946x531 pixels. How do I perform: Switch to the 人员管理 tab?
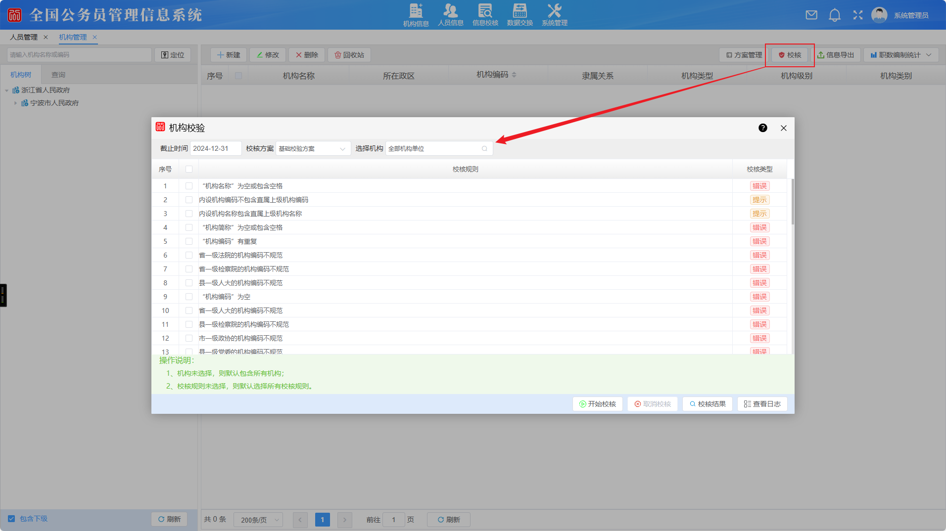[x=24, y=37]
